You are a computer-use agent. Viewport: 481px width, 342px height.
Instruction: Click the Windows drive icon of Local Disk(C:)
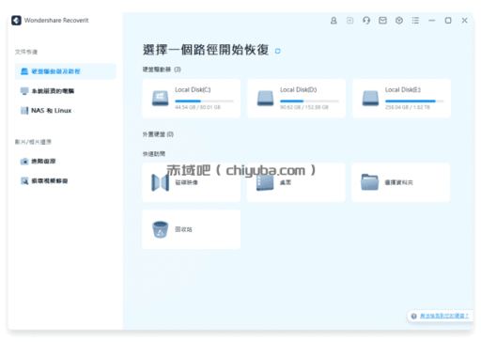[160, 99]
